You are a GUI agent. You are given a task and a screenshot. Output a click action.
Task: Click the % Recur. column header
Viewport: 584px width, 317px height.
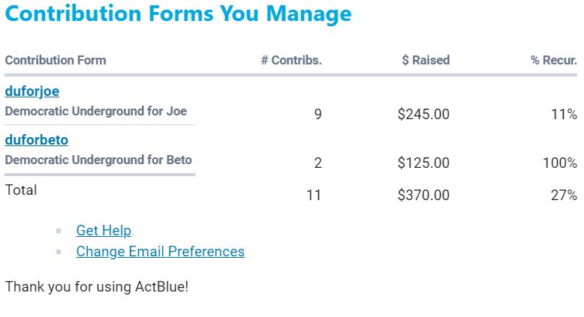click(553, 60)
